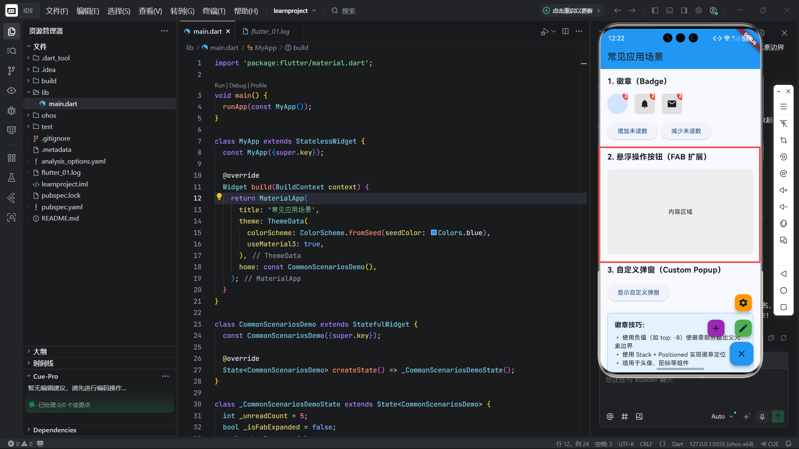Open the Auto model dropdown in the chat
The height and width of the screenshot is (449, 799).
click(x=722, y=417)
